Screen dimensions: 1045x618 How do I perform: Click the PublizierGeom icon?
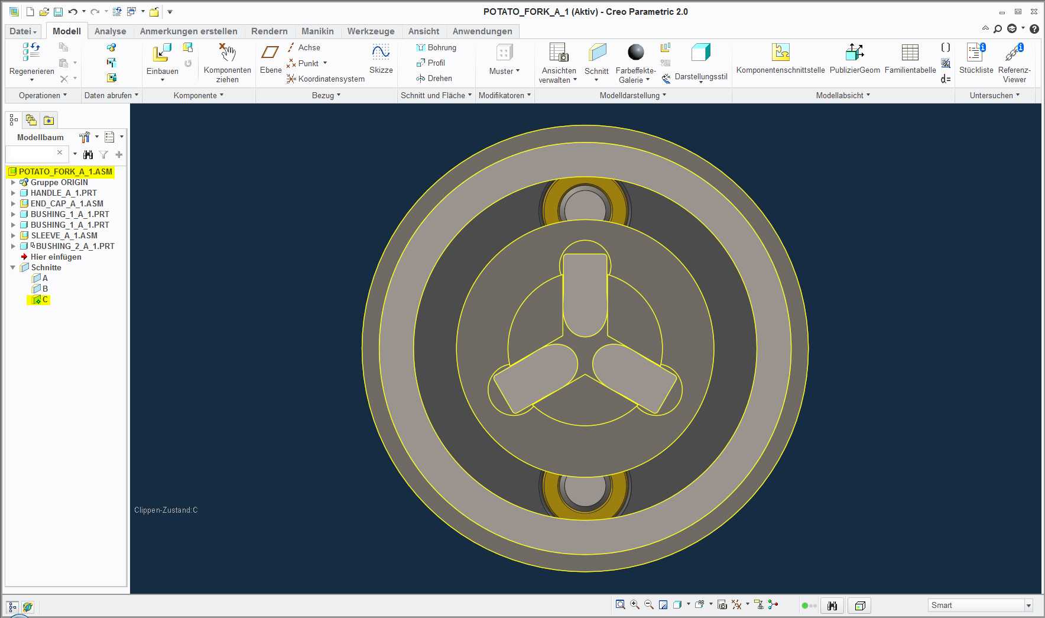[x=855, y=53]
